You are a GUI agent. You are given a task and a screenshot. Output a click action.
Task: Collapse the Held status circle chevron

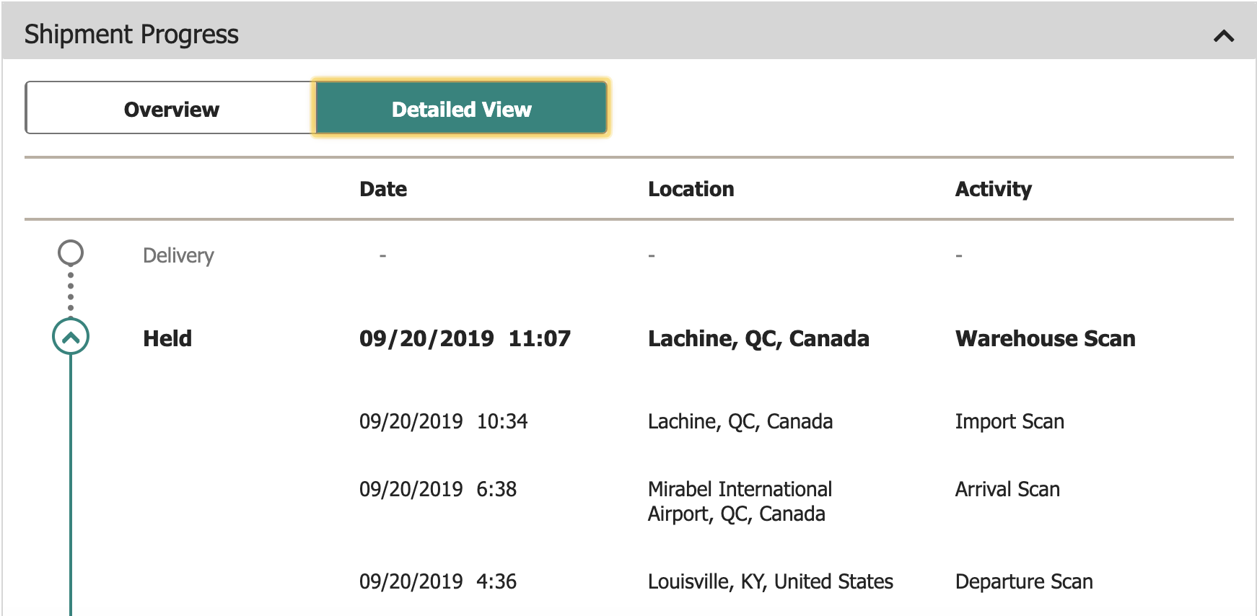(71, 337)
